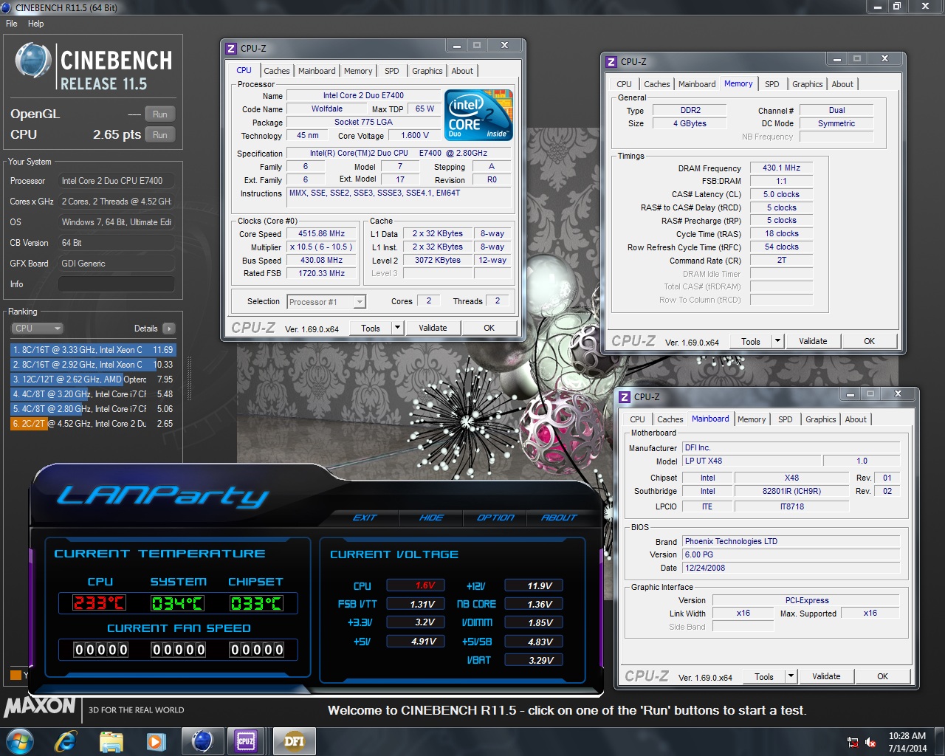Launch Windows Media Player from taskbar

pyautogui.click(x=156, y=741)
